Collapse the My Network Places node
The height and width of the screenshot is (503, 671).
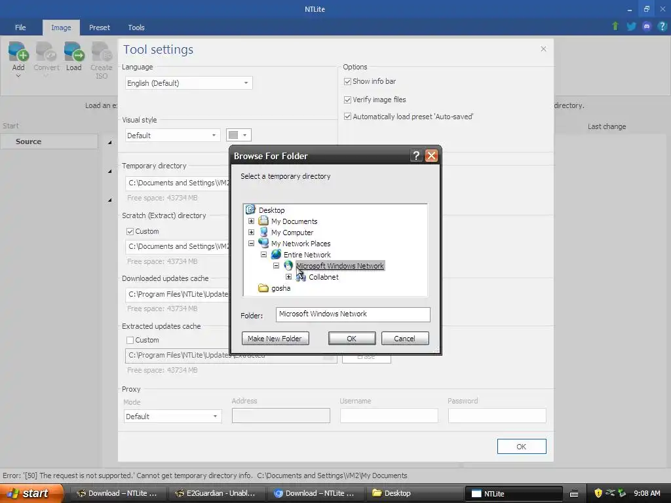251,244
